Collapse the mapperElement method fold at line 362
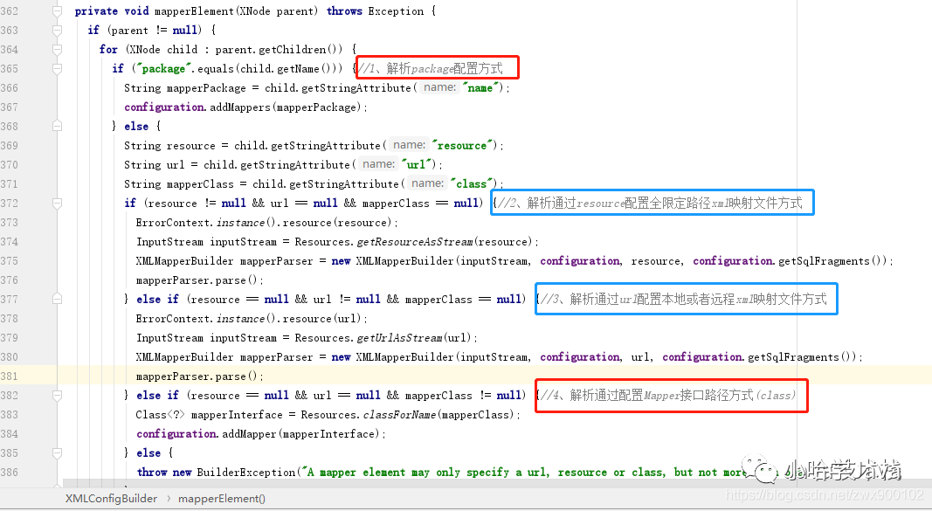The width and height of the screenshot is (932, 511). pos(57,11)
